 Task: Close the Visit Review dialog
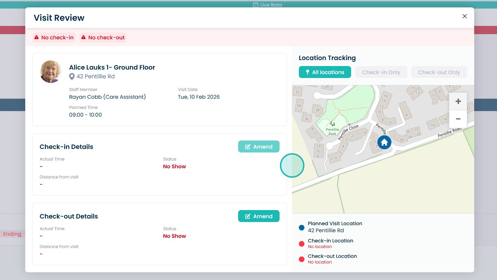click(465, 16)
